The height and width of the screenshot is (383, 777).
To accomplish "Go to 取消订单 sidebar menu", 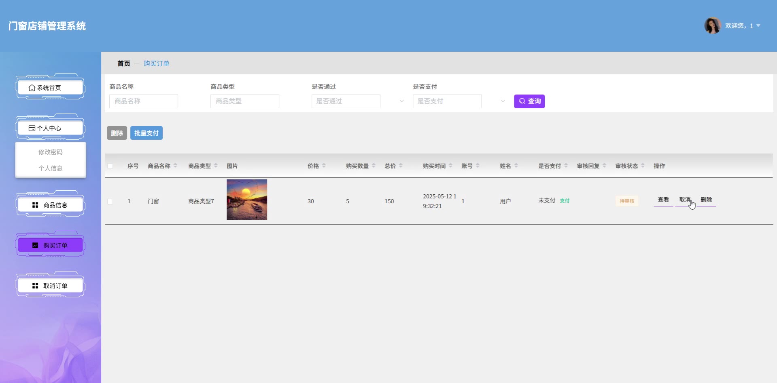I will pos(50,286).
